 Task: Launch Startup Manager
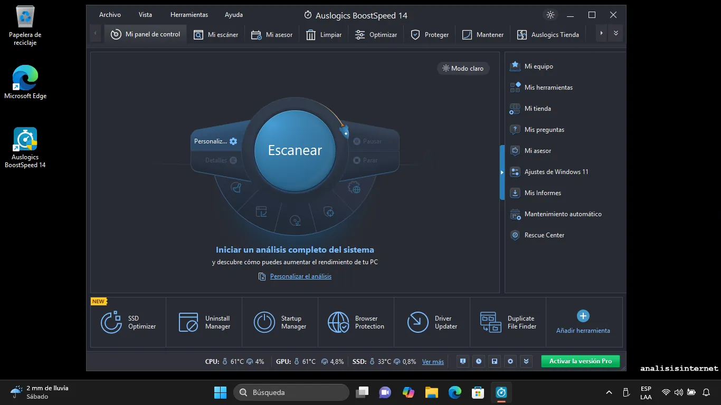tap(280, 322)
